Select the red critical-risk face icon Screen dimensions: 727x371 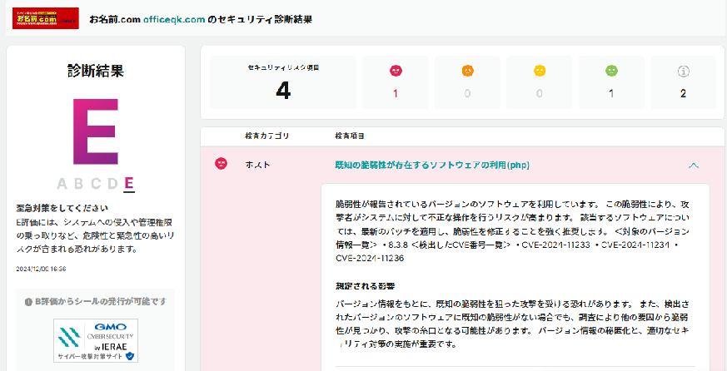[x=396, y=71]
